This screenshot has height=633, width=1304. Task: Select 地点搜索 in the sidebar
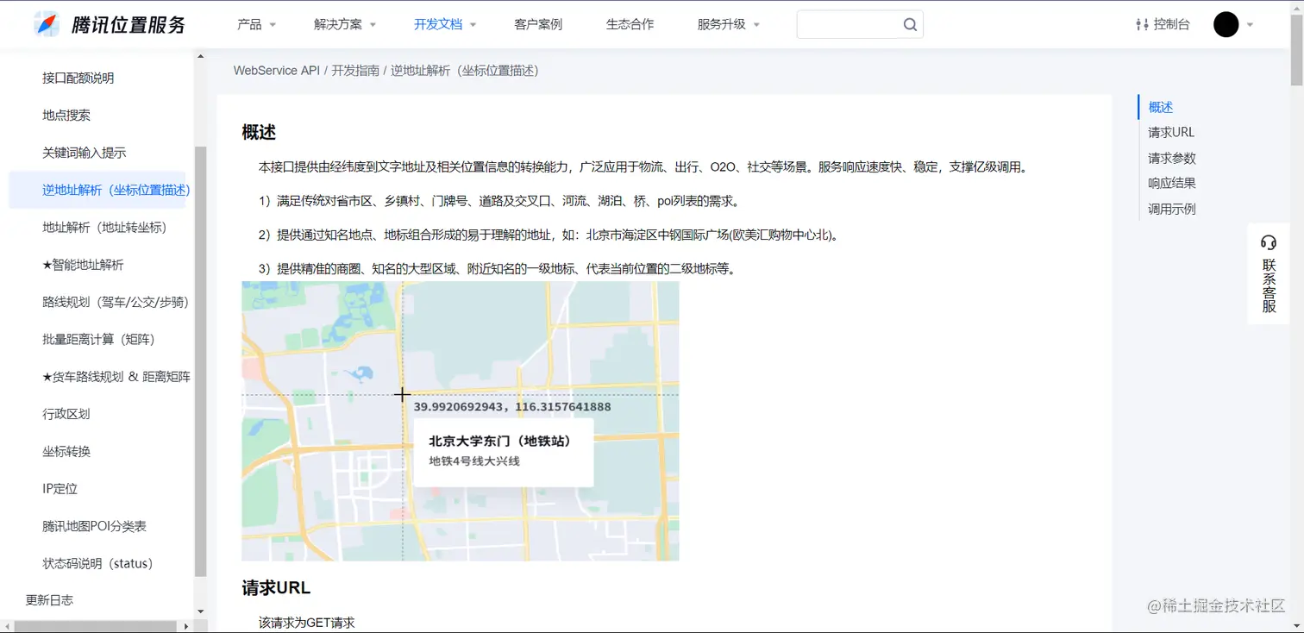[66, 115]
